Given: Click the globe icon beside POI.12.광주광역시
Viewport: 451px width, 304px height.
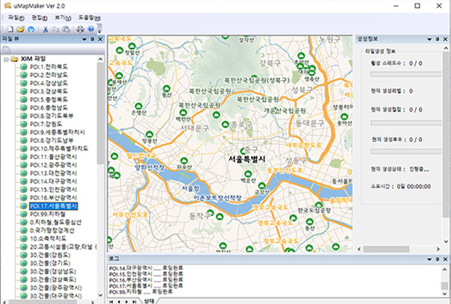Looking at the screenshot, I should pos(24,165).
